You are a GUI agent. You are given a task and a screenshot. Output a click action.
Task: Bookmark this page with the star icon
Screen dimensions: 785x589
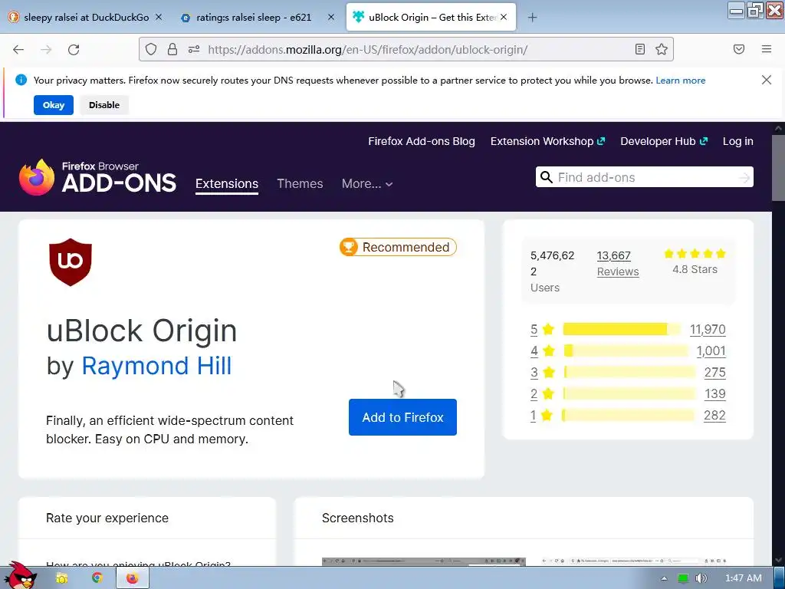click(x=662, y=49)
